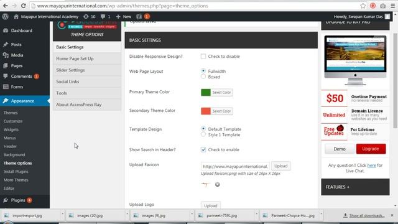Viewport: 398px width, 224px height.
Task: Click the plus New icon
Action: tap(118, 17)
